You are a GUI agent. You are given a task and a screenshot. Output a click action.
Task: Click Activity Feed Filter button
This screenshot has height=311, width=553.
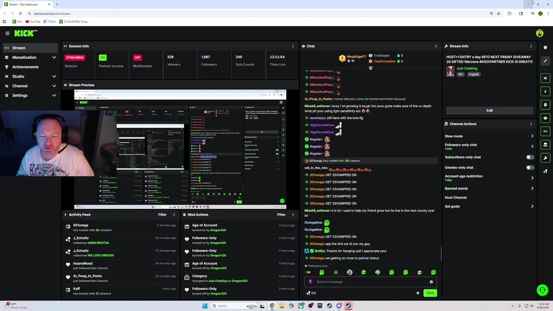(162, 215)
